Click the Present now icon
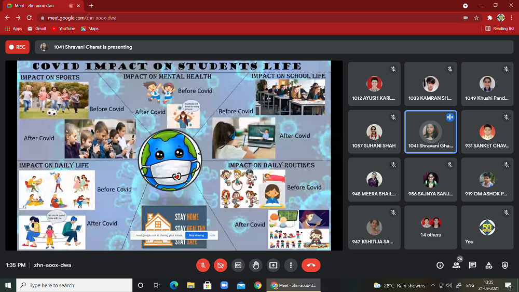Screen dimensions: 519x292 [274, 265]
